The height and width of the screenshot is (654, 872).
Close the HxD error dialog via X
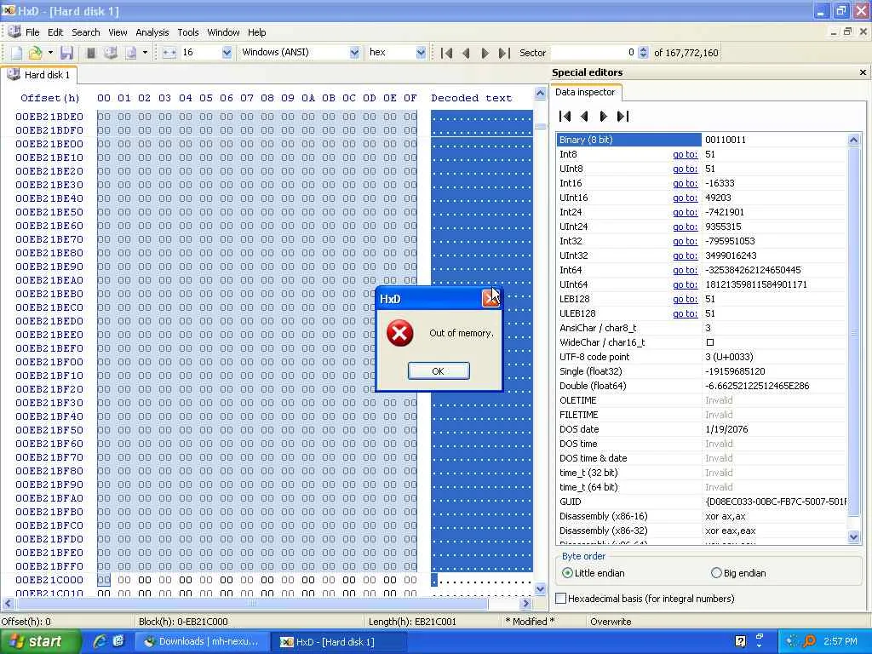[x=490, y=299]
